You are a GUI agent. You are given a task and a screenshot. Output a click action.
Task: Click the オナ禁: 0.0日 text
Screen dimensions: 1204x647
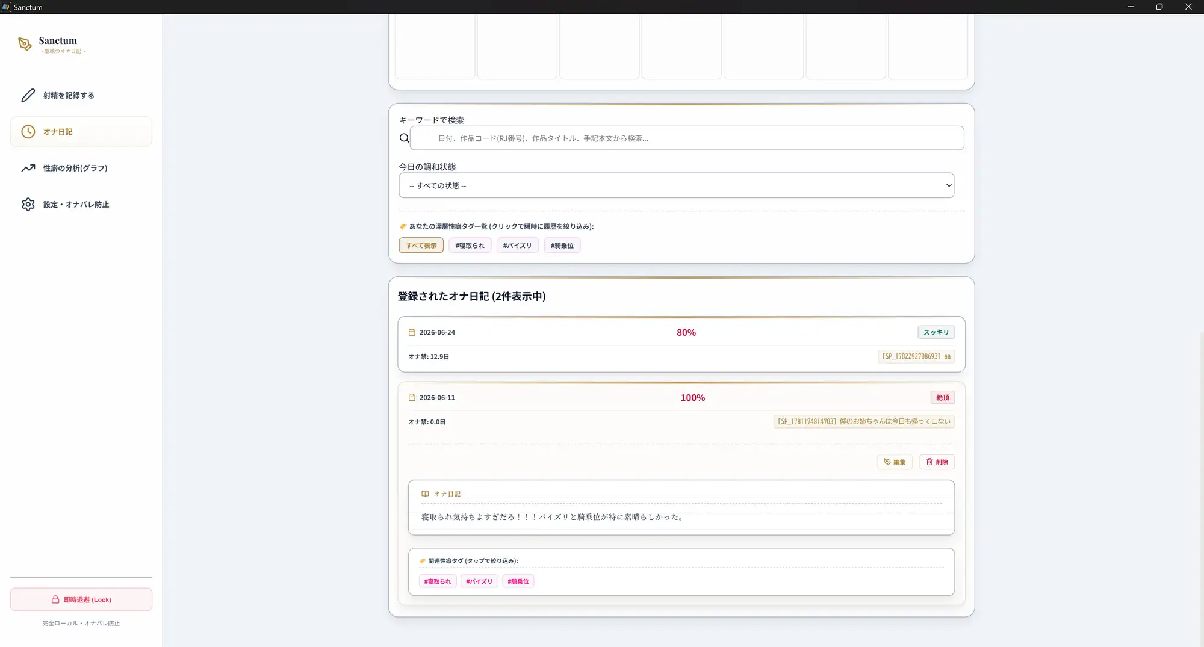click(x=427, y=421)
